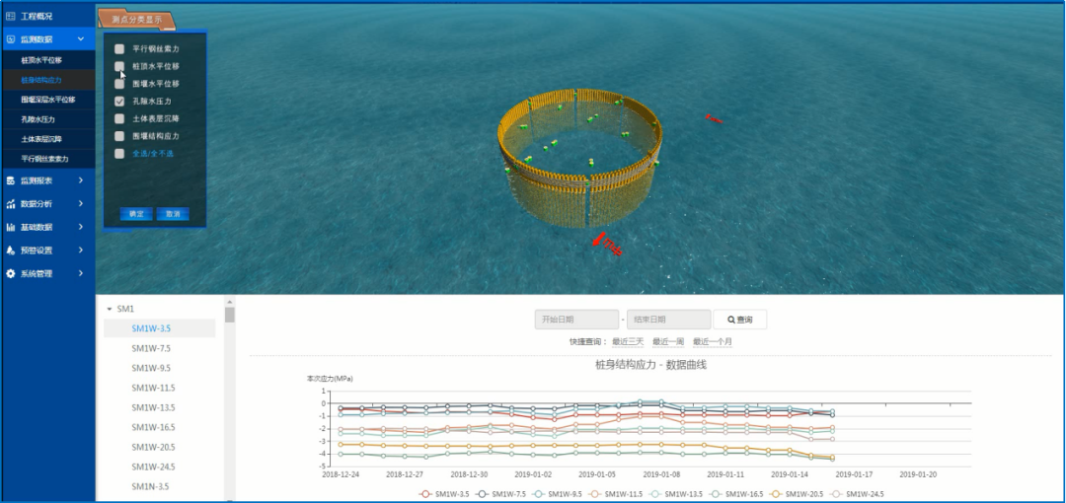
Task: Expand the 基础数据 menu chevron
Action: pyautogui.click(x=81, y=227)
